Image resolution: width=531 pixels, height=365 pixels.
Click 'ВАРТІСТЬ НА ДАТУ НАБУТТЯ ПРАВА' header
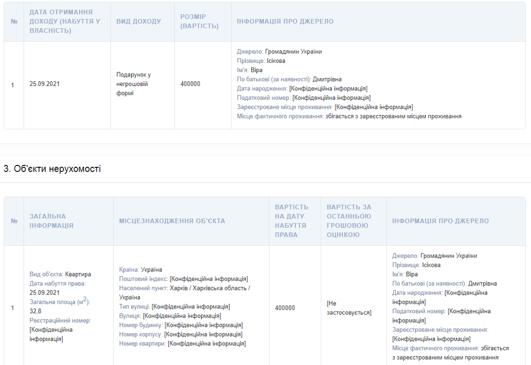point(291,221)
